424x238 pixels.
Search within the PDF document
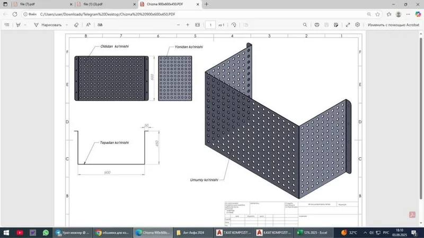pos(305,25)
